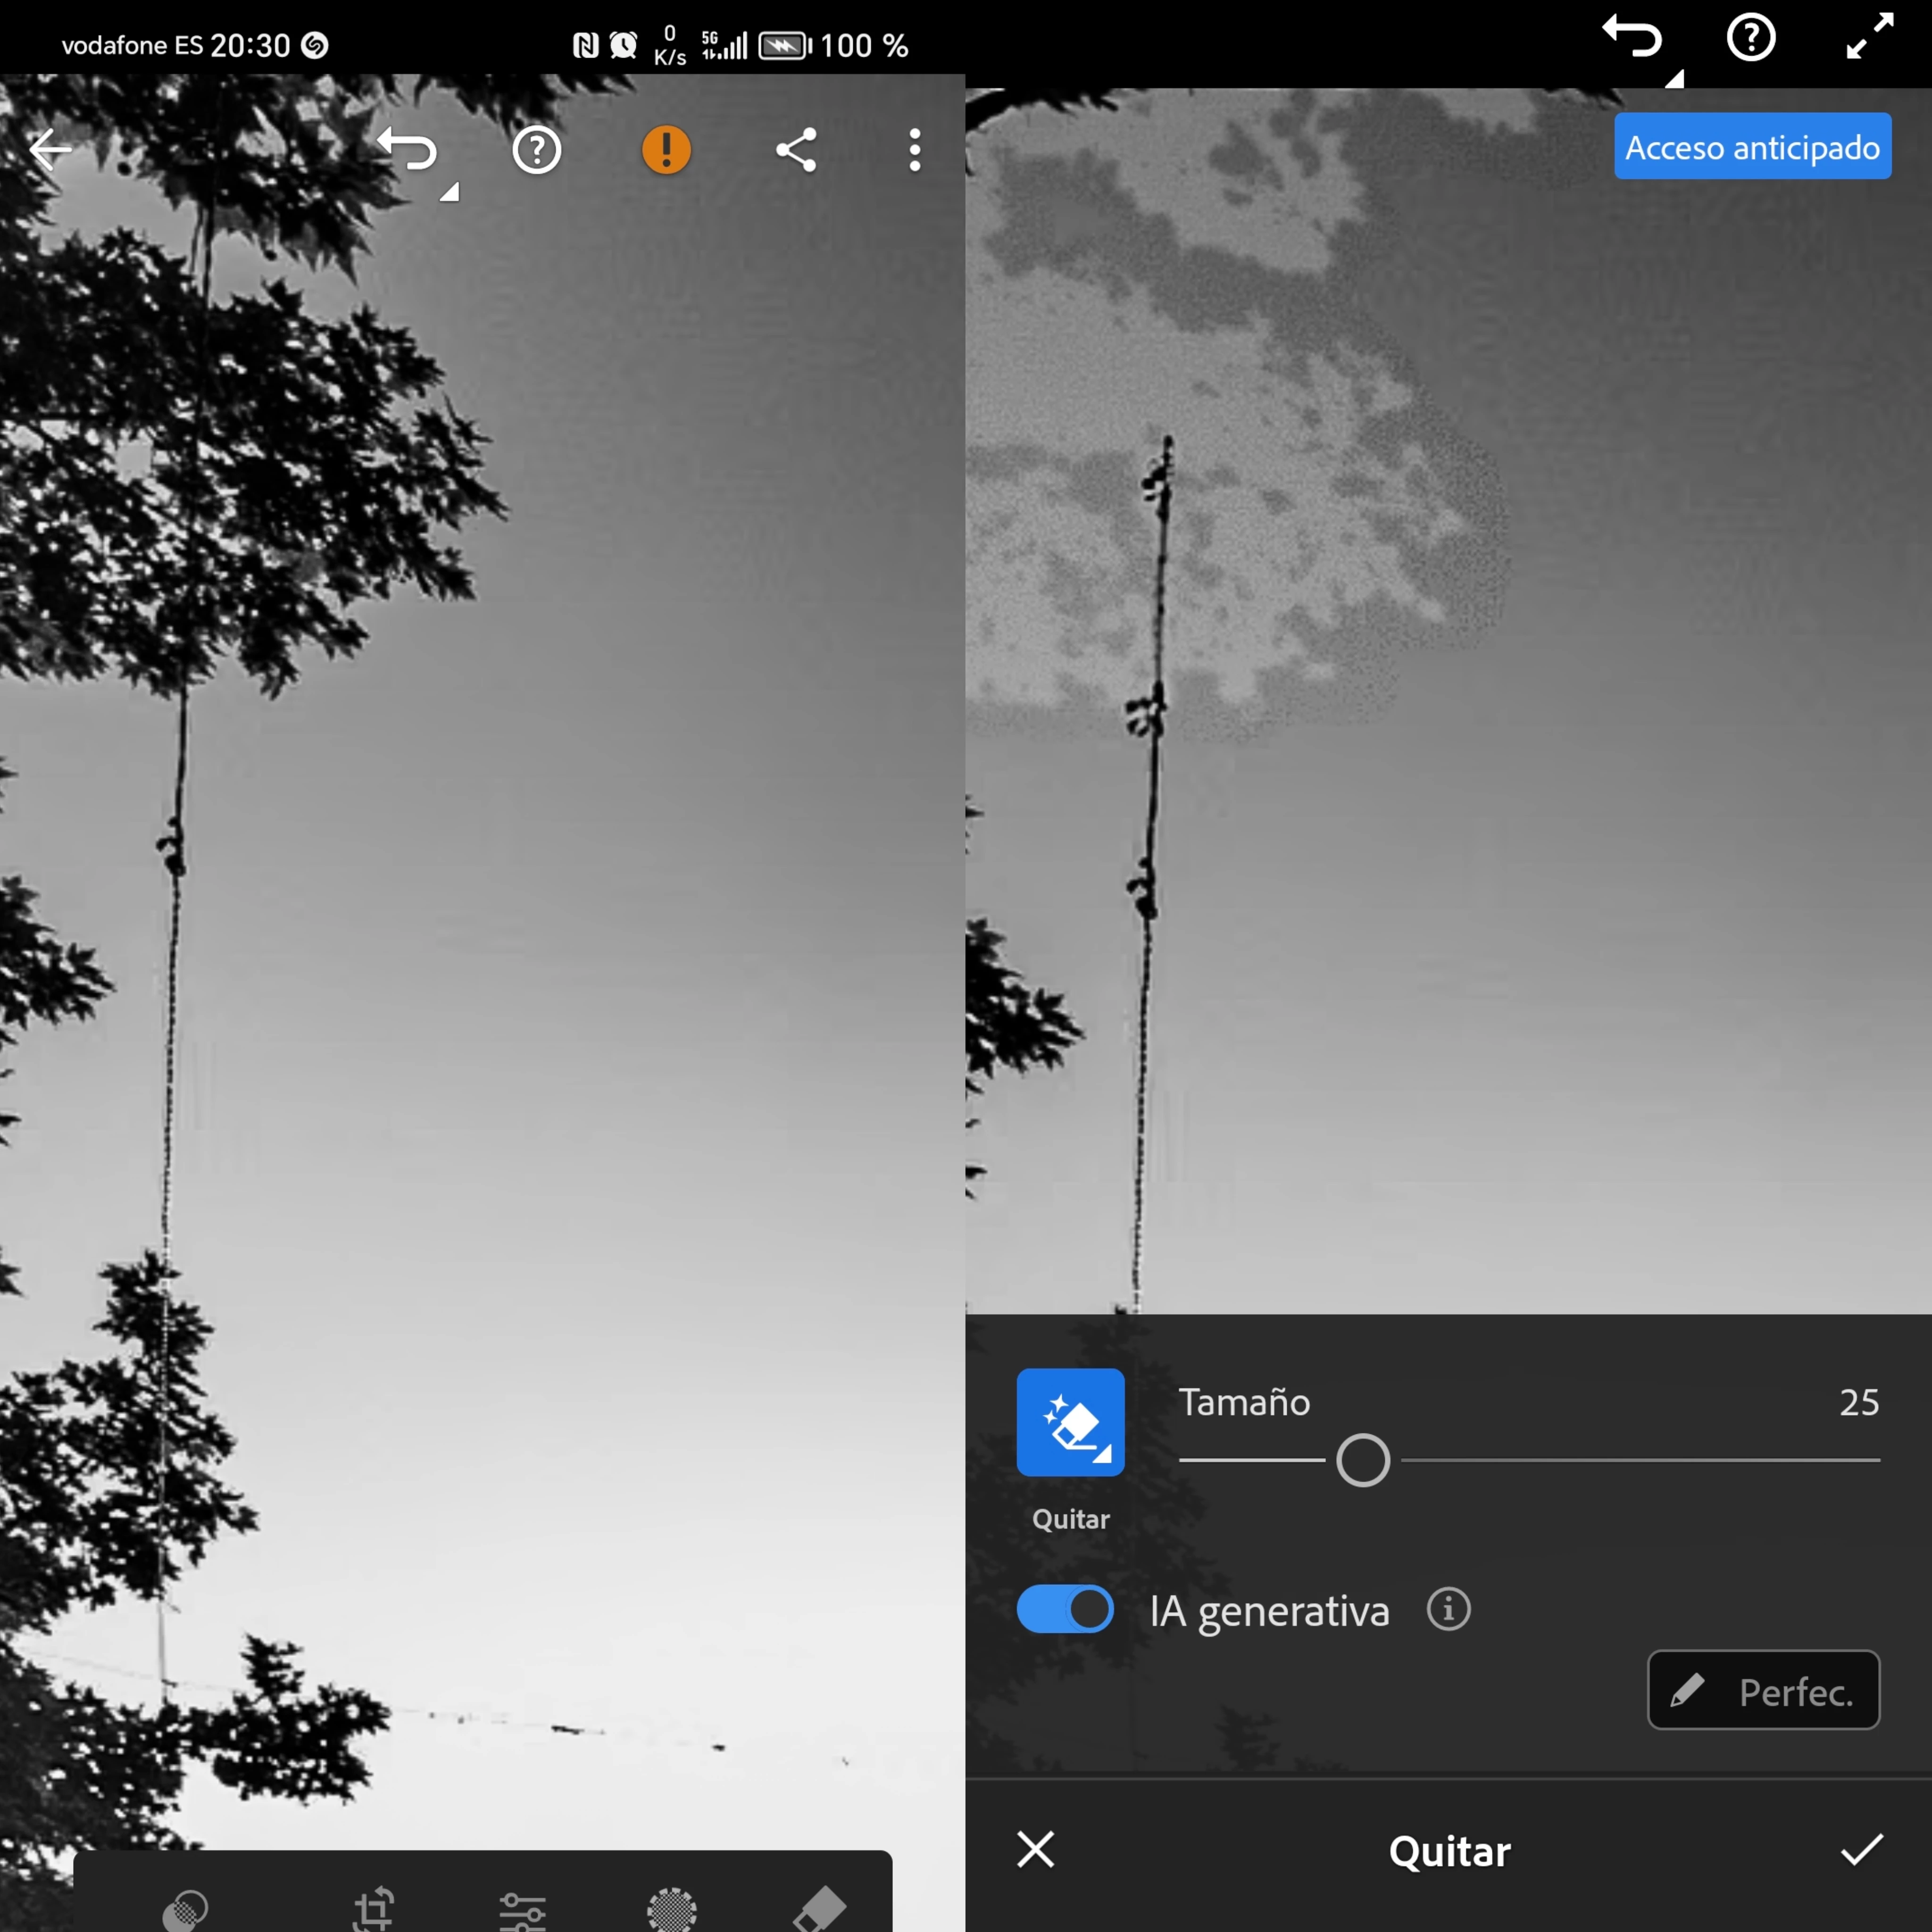1932x1932 pixels.
Task: Click the undo icon in left toolbar
Action: click(x=409, y=150)
